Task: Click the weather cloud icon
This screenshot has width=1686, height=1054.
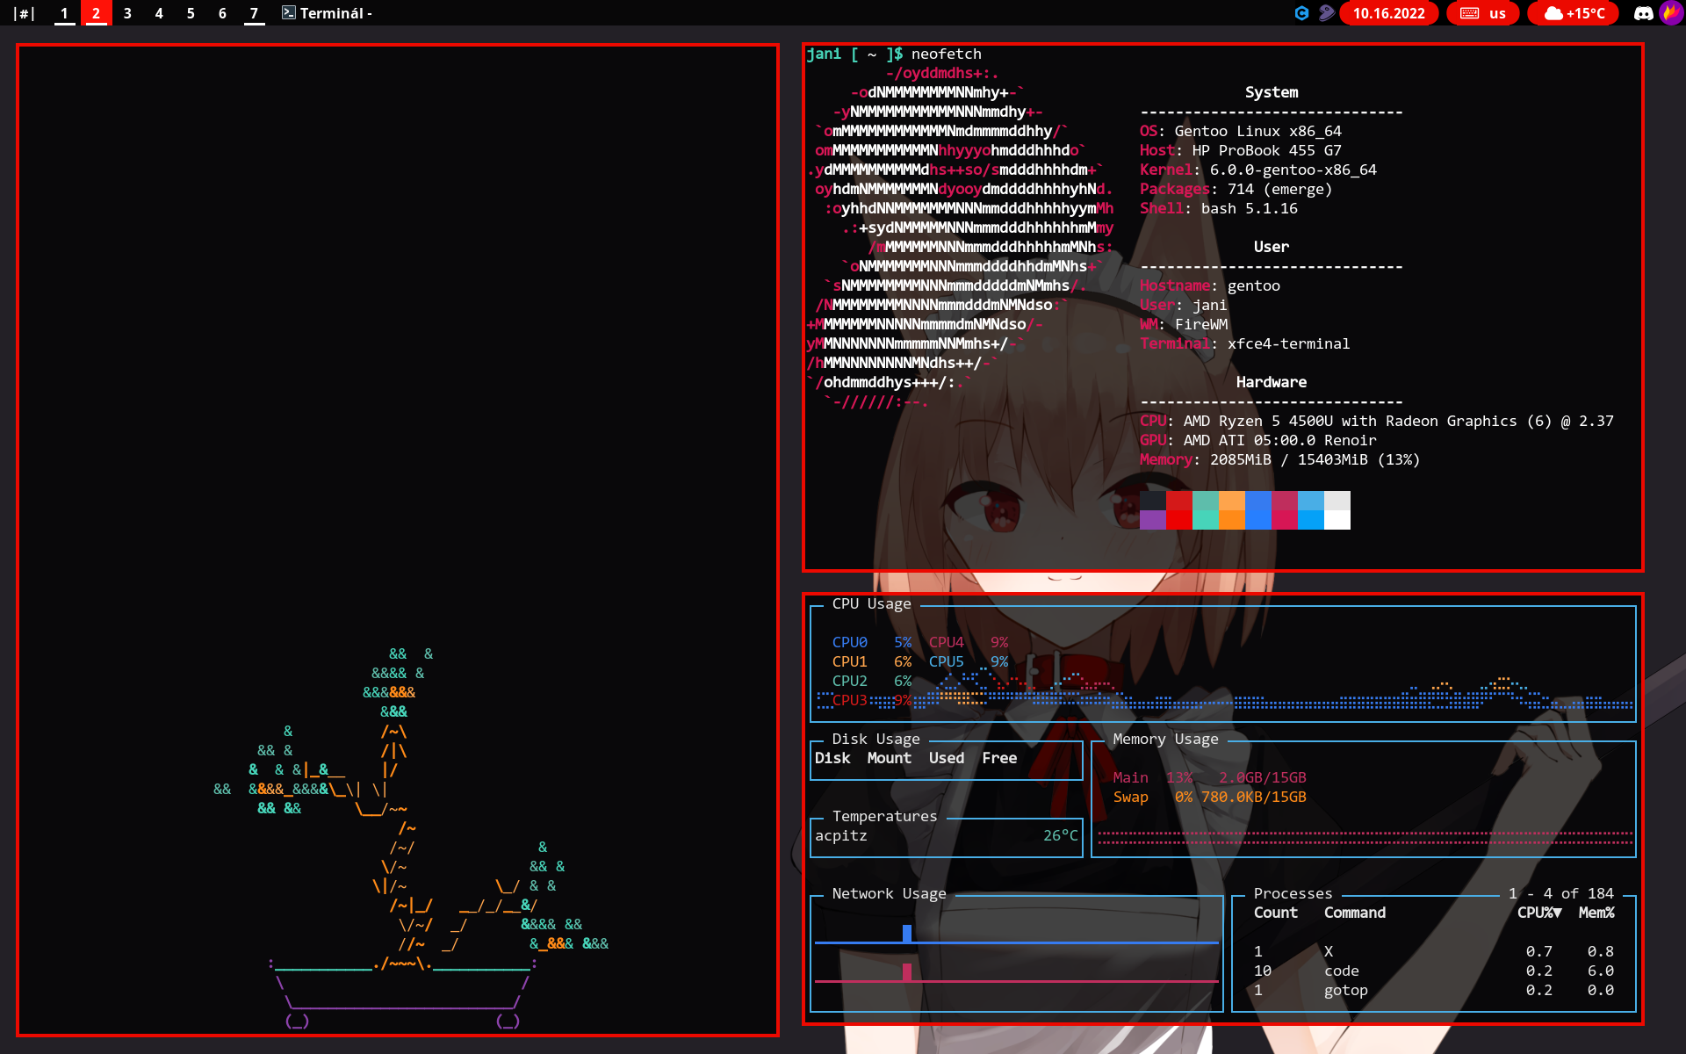Action: 1553,13
